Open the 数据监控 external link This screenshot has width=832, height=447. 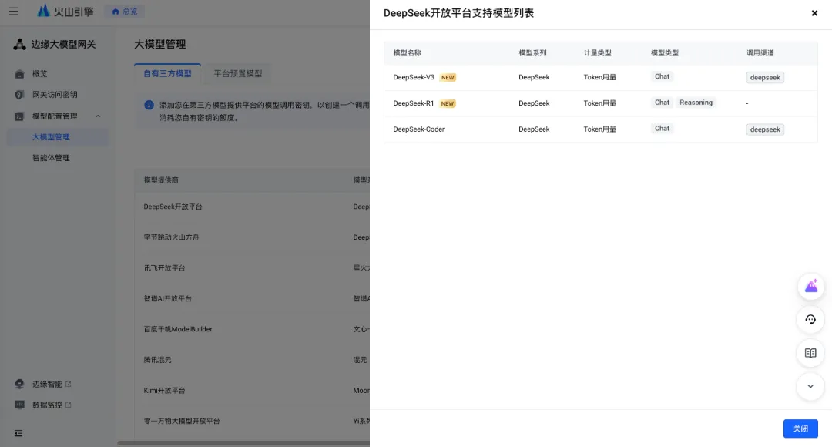pos(52,405)
